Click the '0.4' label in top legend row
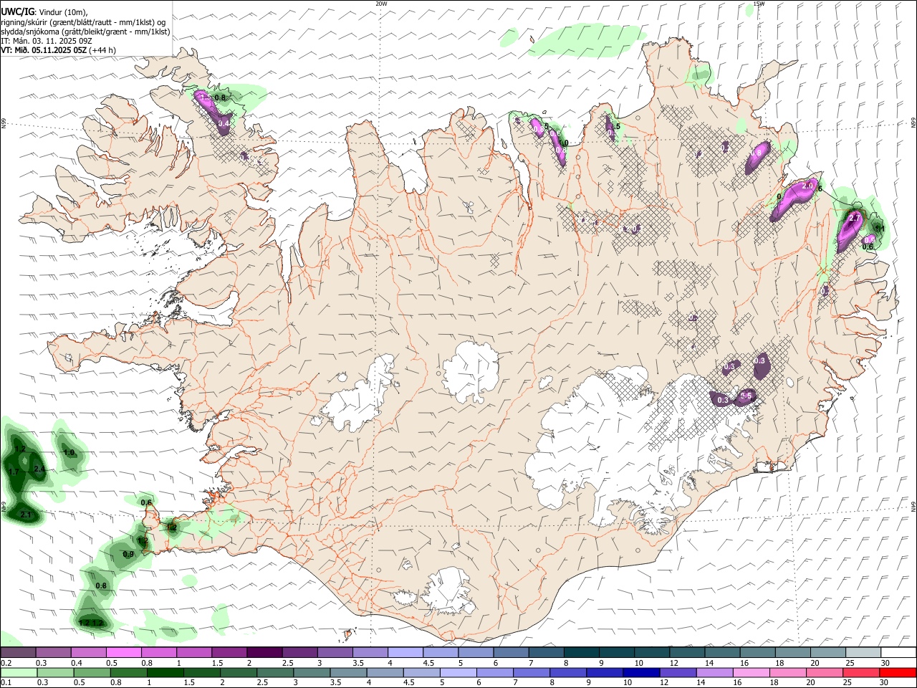 pyautogui.click(x=77, y=663)
